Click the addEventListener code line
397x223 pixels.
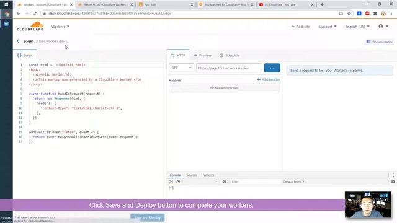coord(64,132)
